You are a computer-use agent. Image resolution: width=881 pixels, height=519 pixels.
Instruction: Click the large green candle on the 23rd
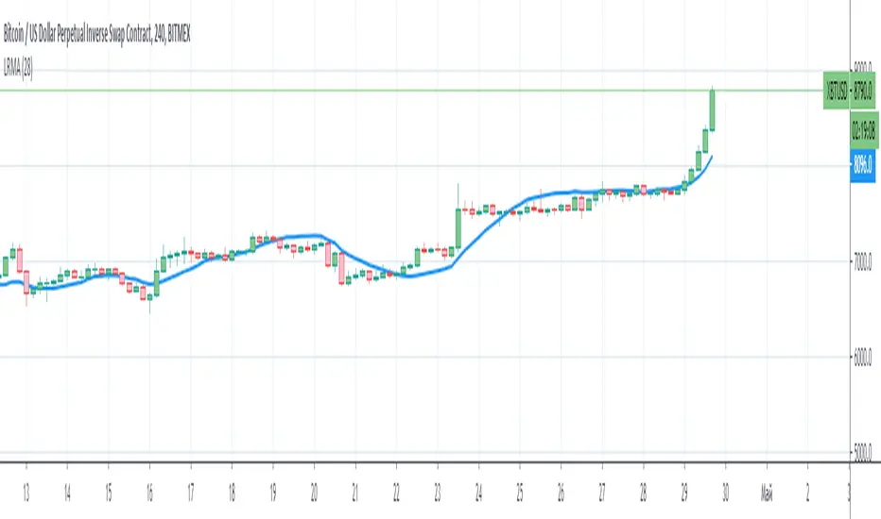coord(458,227)
